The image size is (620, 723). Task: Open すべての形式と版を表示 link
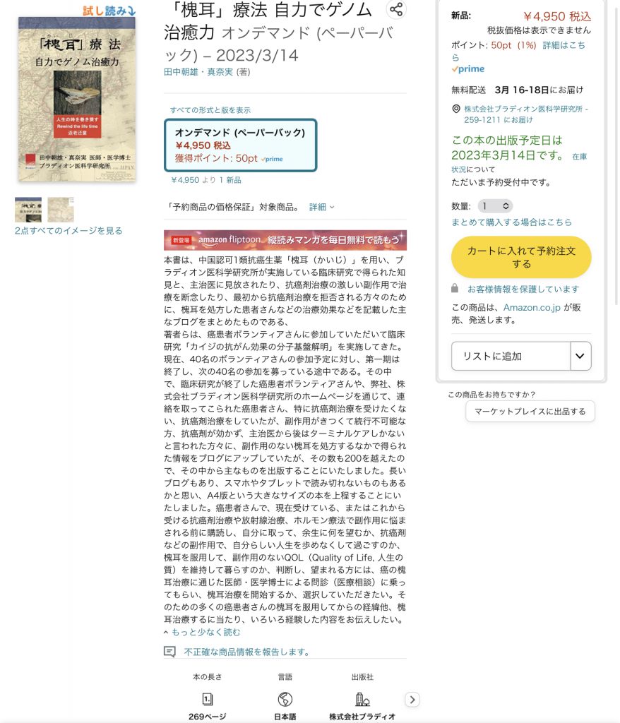click(x=210, y=109)
